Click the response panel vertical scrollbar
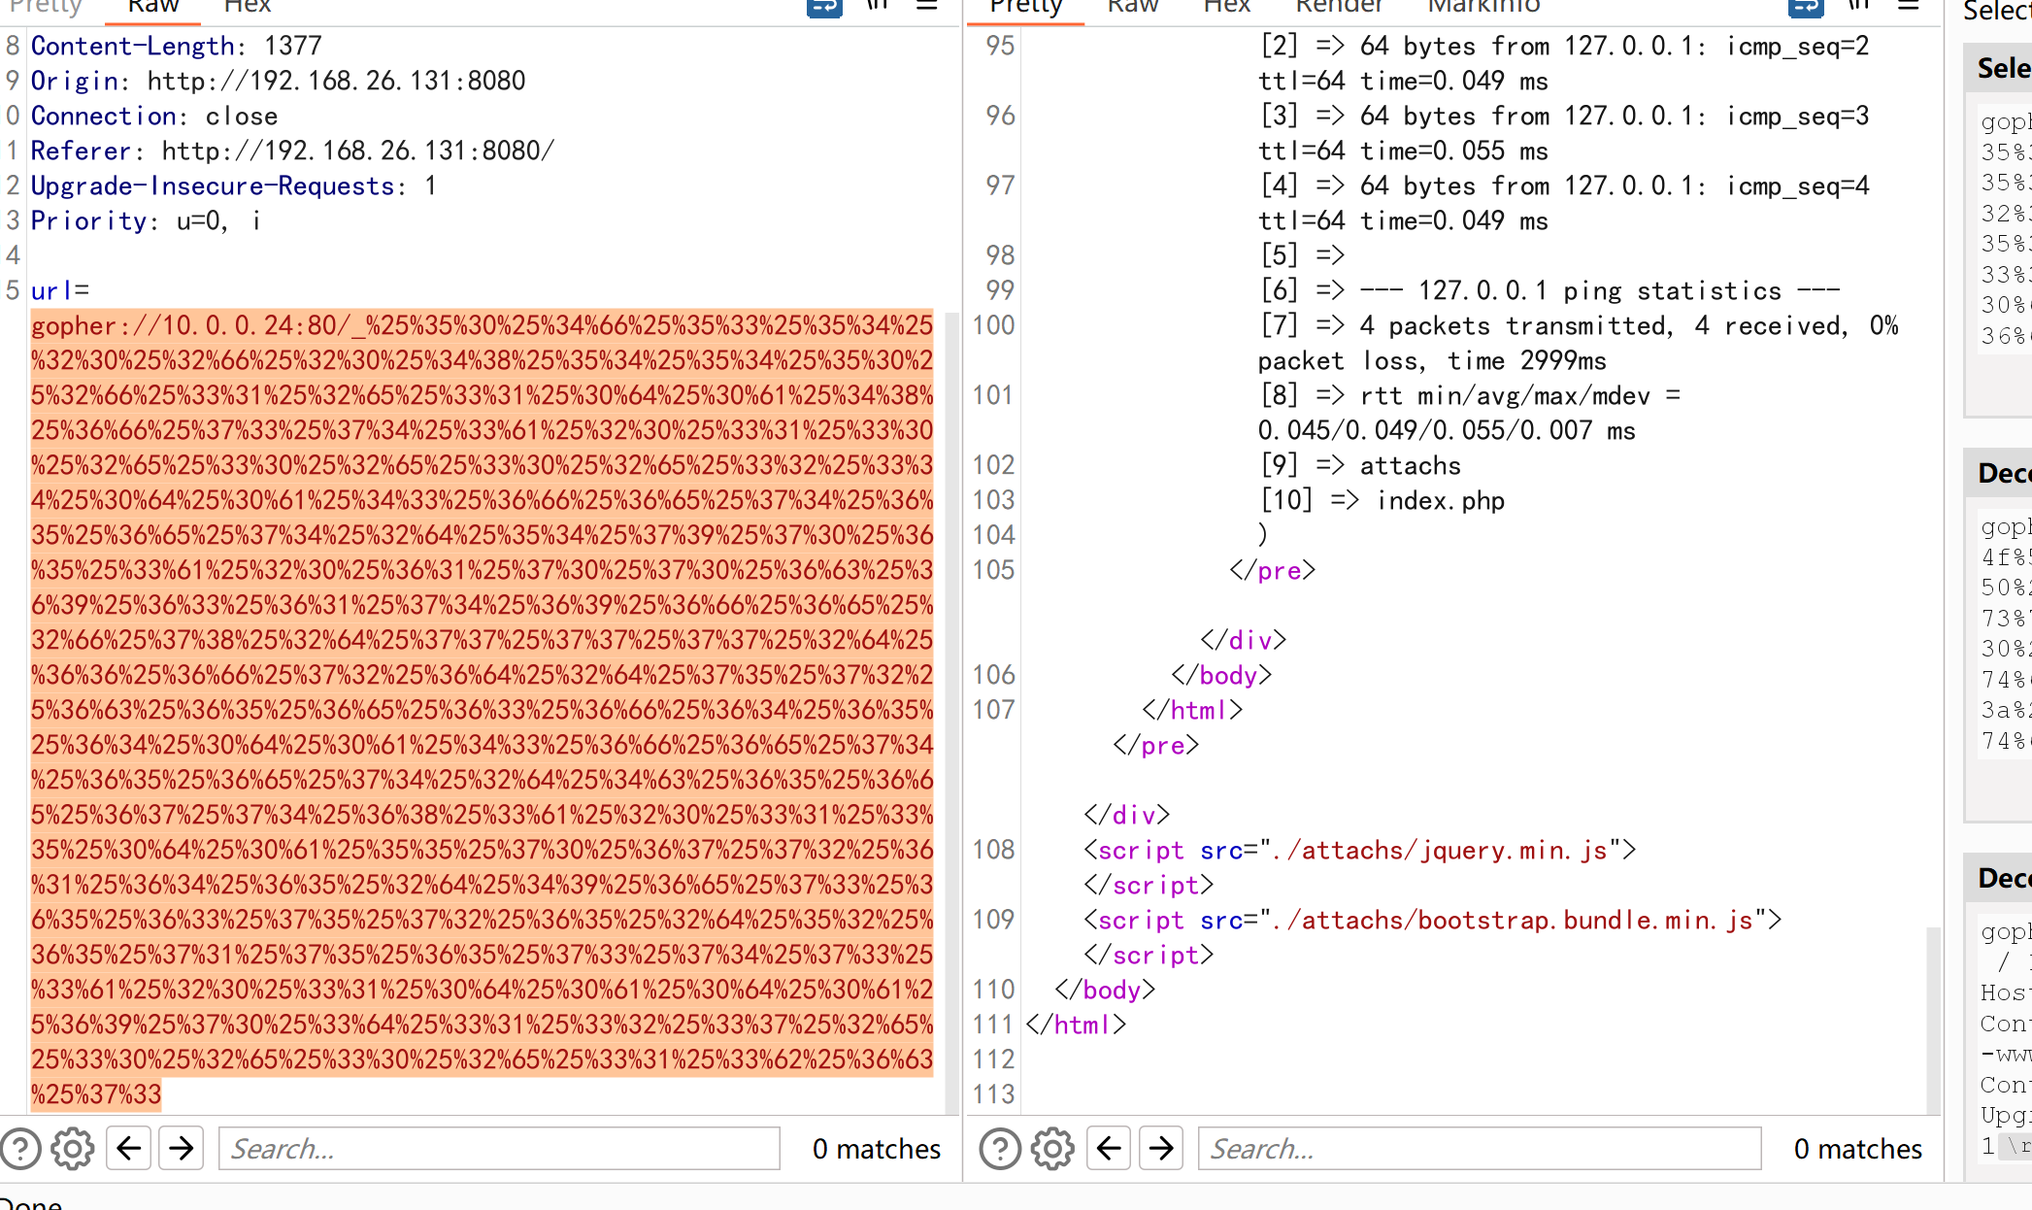Image resolution: width=2032 pixels, height=1210 pixels. [1933, 1020]
